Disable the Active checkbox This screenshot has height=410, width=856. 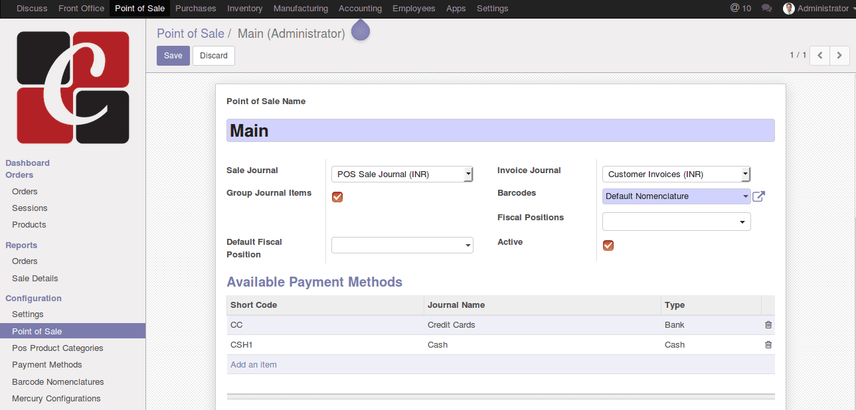point(608,245)
